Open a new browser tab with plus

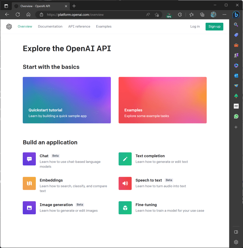pyautogui.click(x=74, y=6)
